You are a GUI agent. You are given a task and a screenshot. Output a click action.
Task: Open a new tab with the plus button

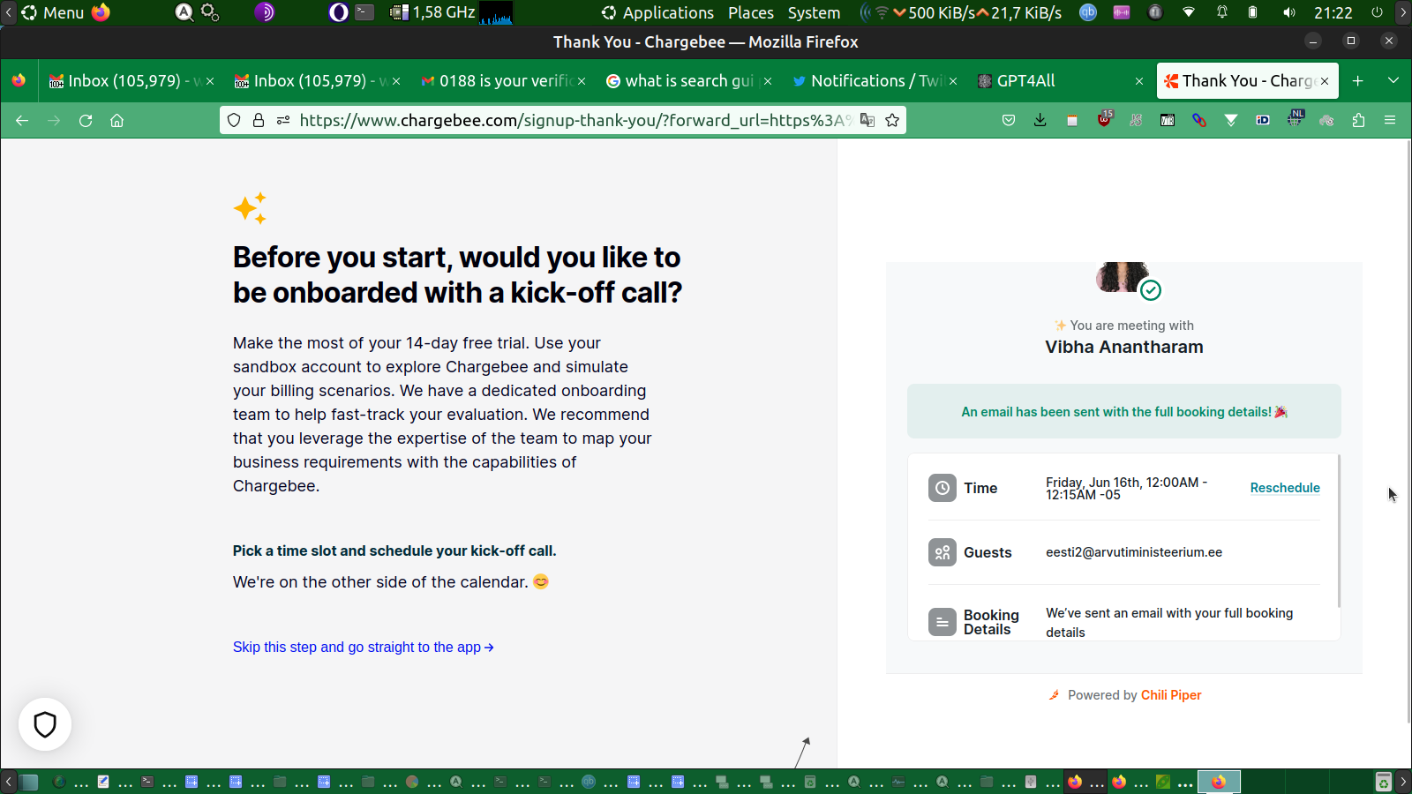tap(1358, 81)
